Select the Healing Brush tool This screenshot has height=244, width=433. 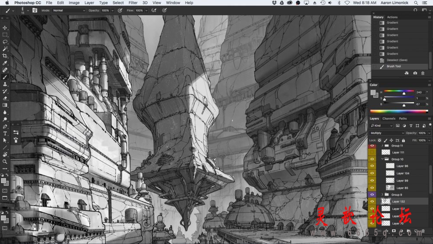coord(5,70)
